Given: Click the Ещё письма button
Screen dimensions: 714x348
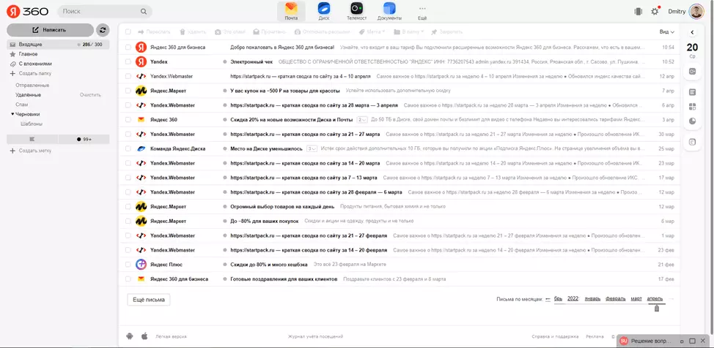Looking at the screenshot, I should (x=149, y=300).
